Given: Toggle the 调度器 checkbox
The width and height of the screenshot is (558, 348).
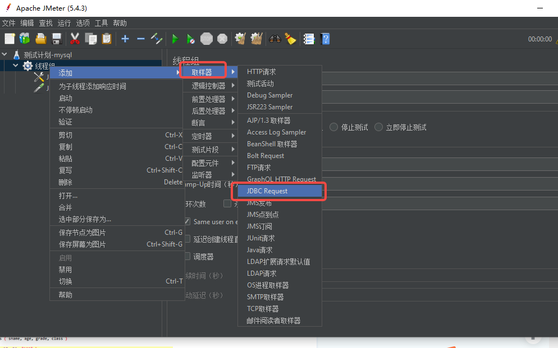Looking at the screenshot, I should [x=187, y=257].
